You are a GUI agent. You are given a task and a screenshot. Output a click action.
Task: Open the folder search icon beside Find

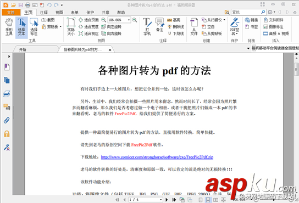227,12
